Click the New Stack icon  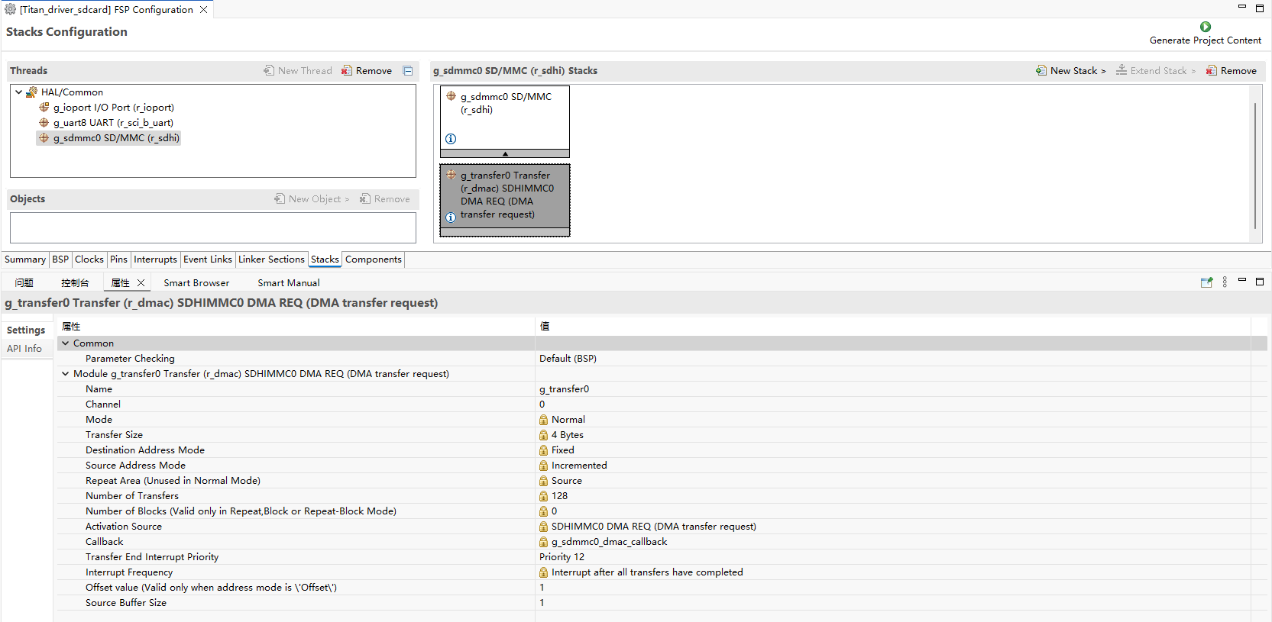[1041, 71]
